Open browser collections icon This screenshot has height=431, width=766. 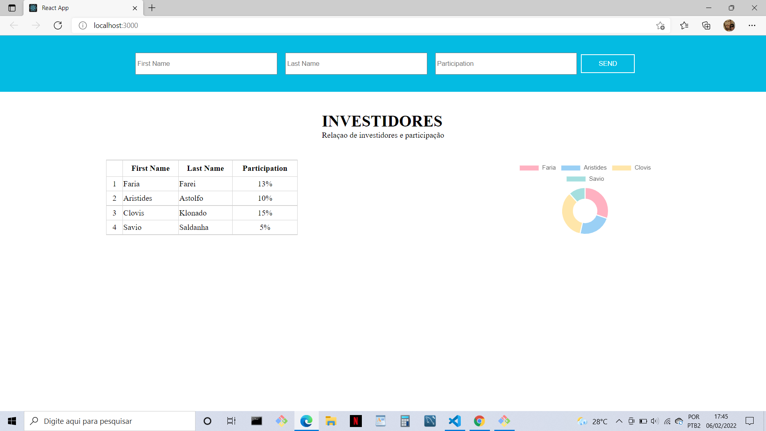(706, 26)
